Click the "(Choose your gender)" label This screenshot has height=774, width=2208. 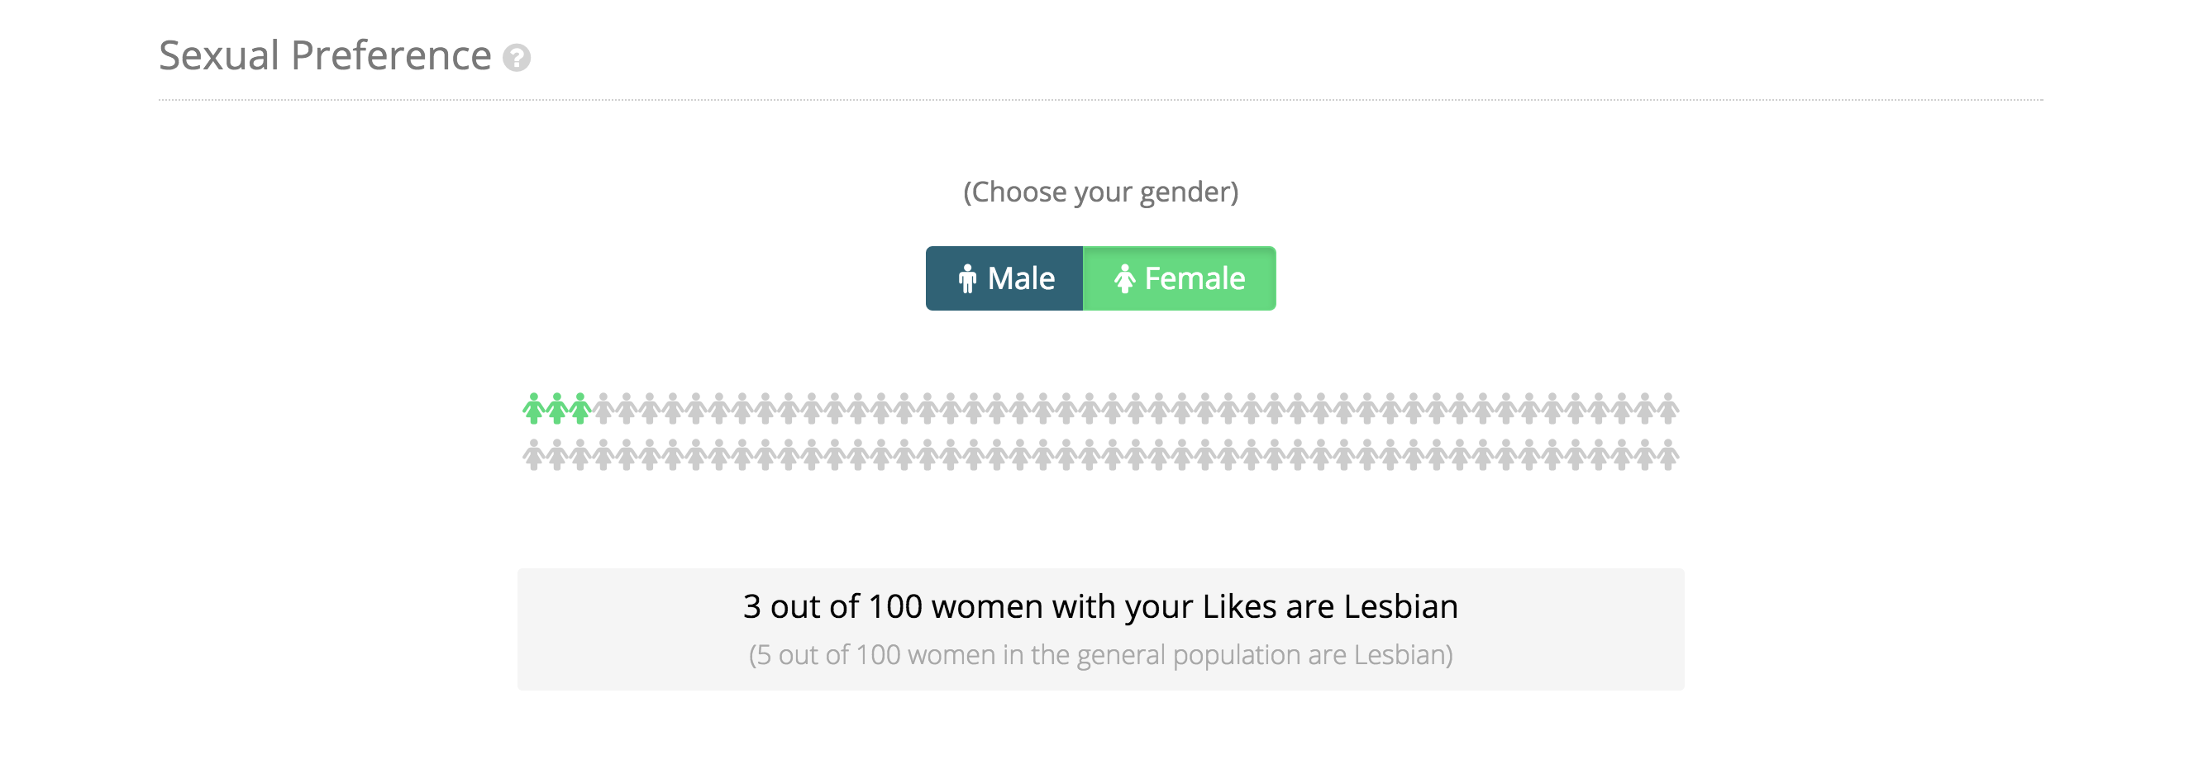1100,192
